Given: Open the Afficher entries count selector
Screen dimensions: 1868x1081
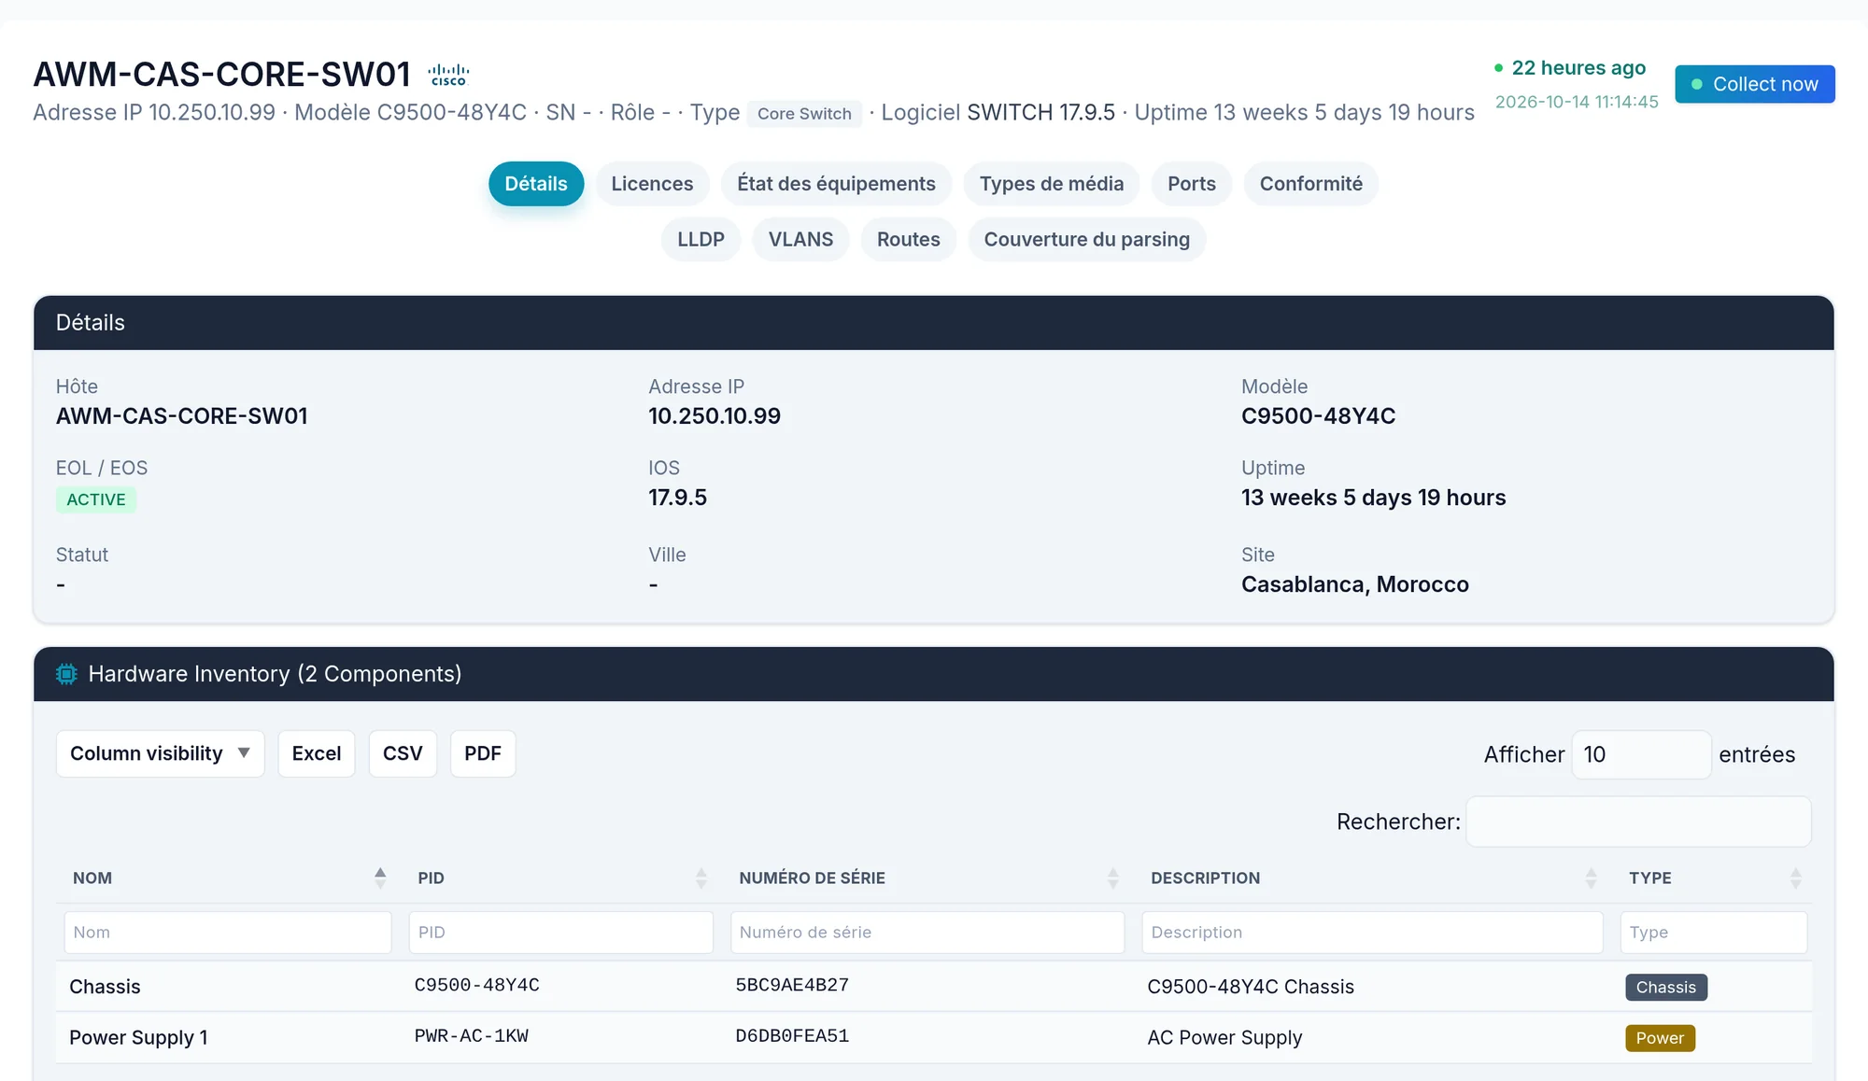Looking at the screenshot, I should pos(1641,754).
